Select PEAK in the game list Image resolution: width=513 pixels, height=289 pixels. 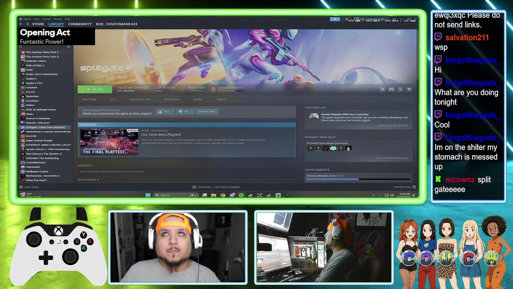point(29,70)
